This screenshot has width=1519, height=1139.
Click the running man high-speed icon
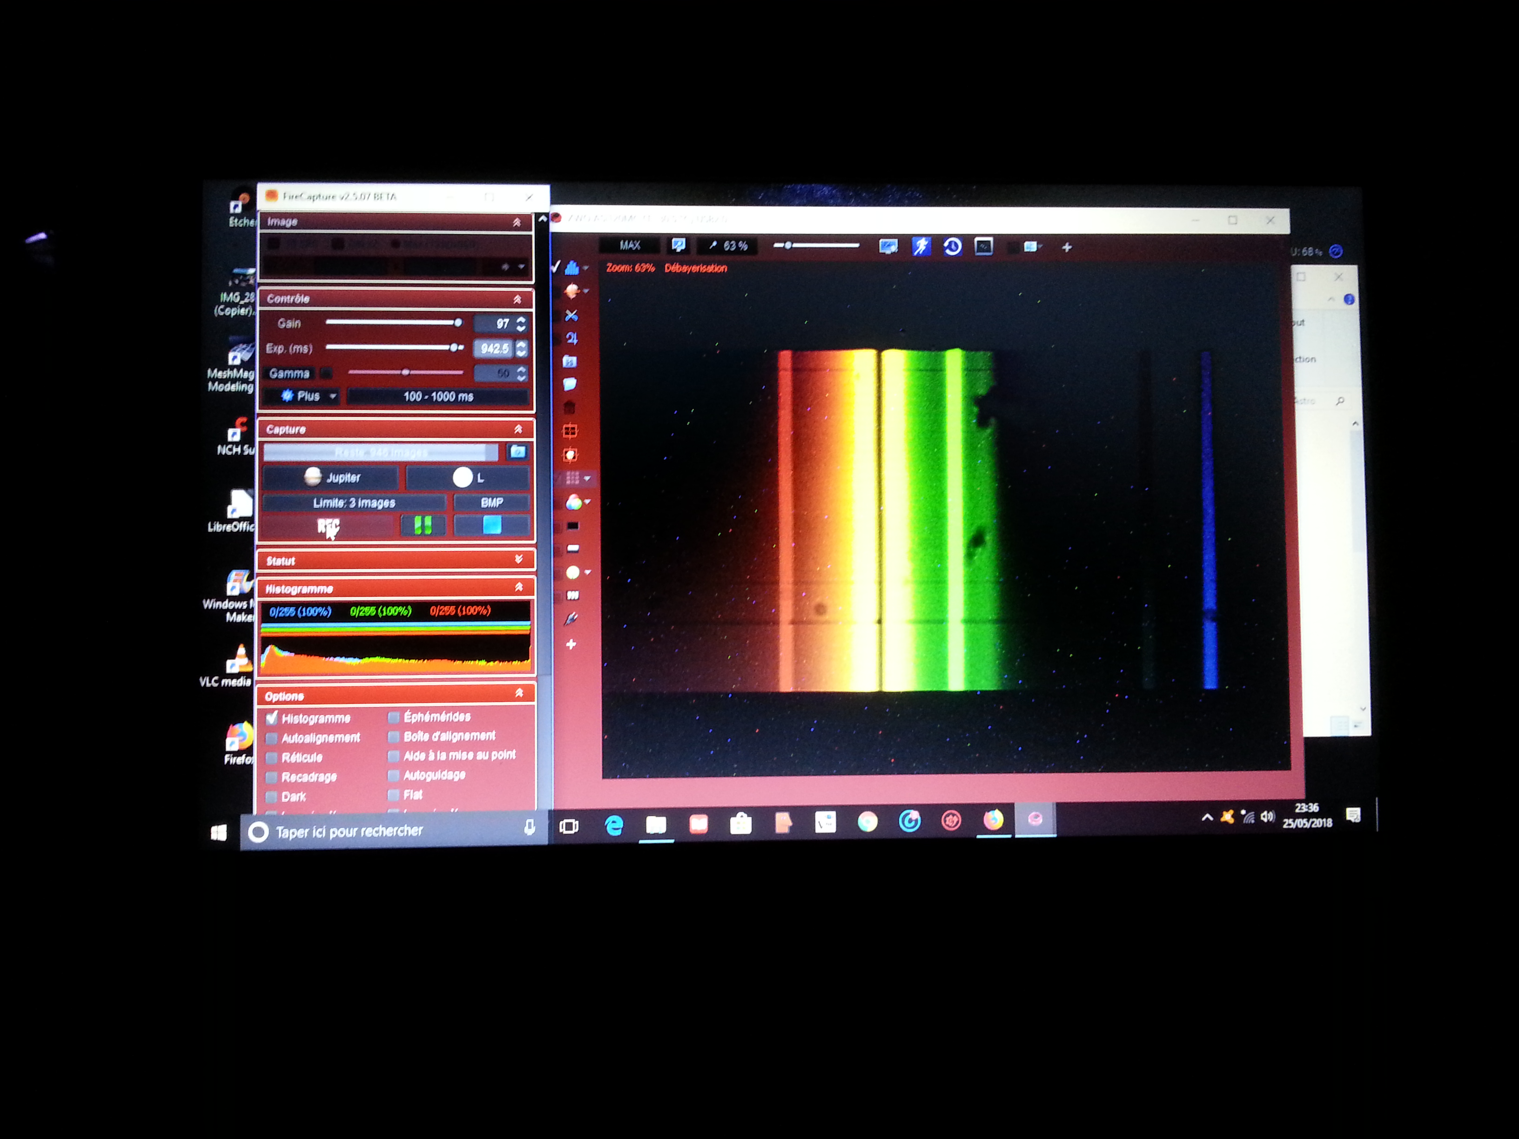[x=921, y=247]
